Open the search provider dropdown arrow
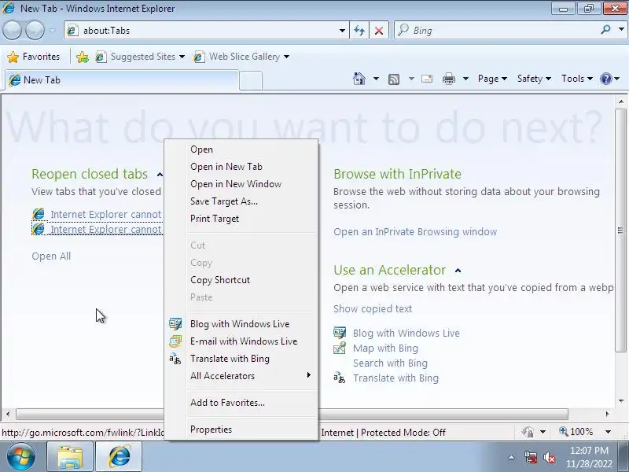 point(621,29)
